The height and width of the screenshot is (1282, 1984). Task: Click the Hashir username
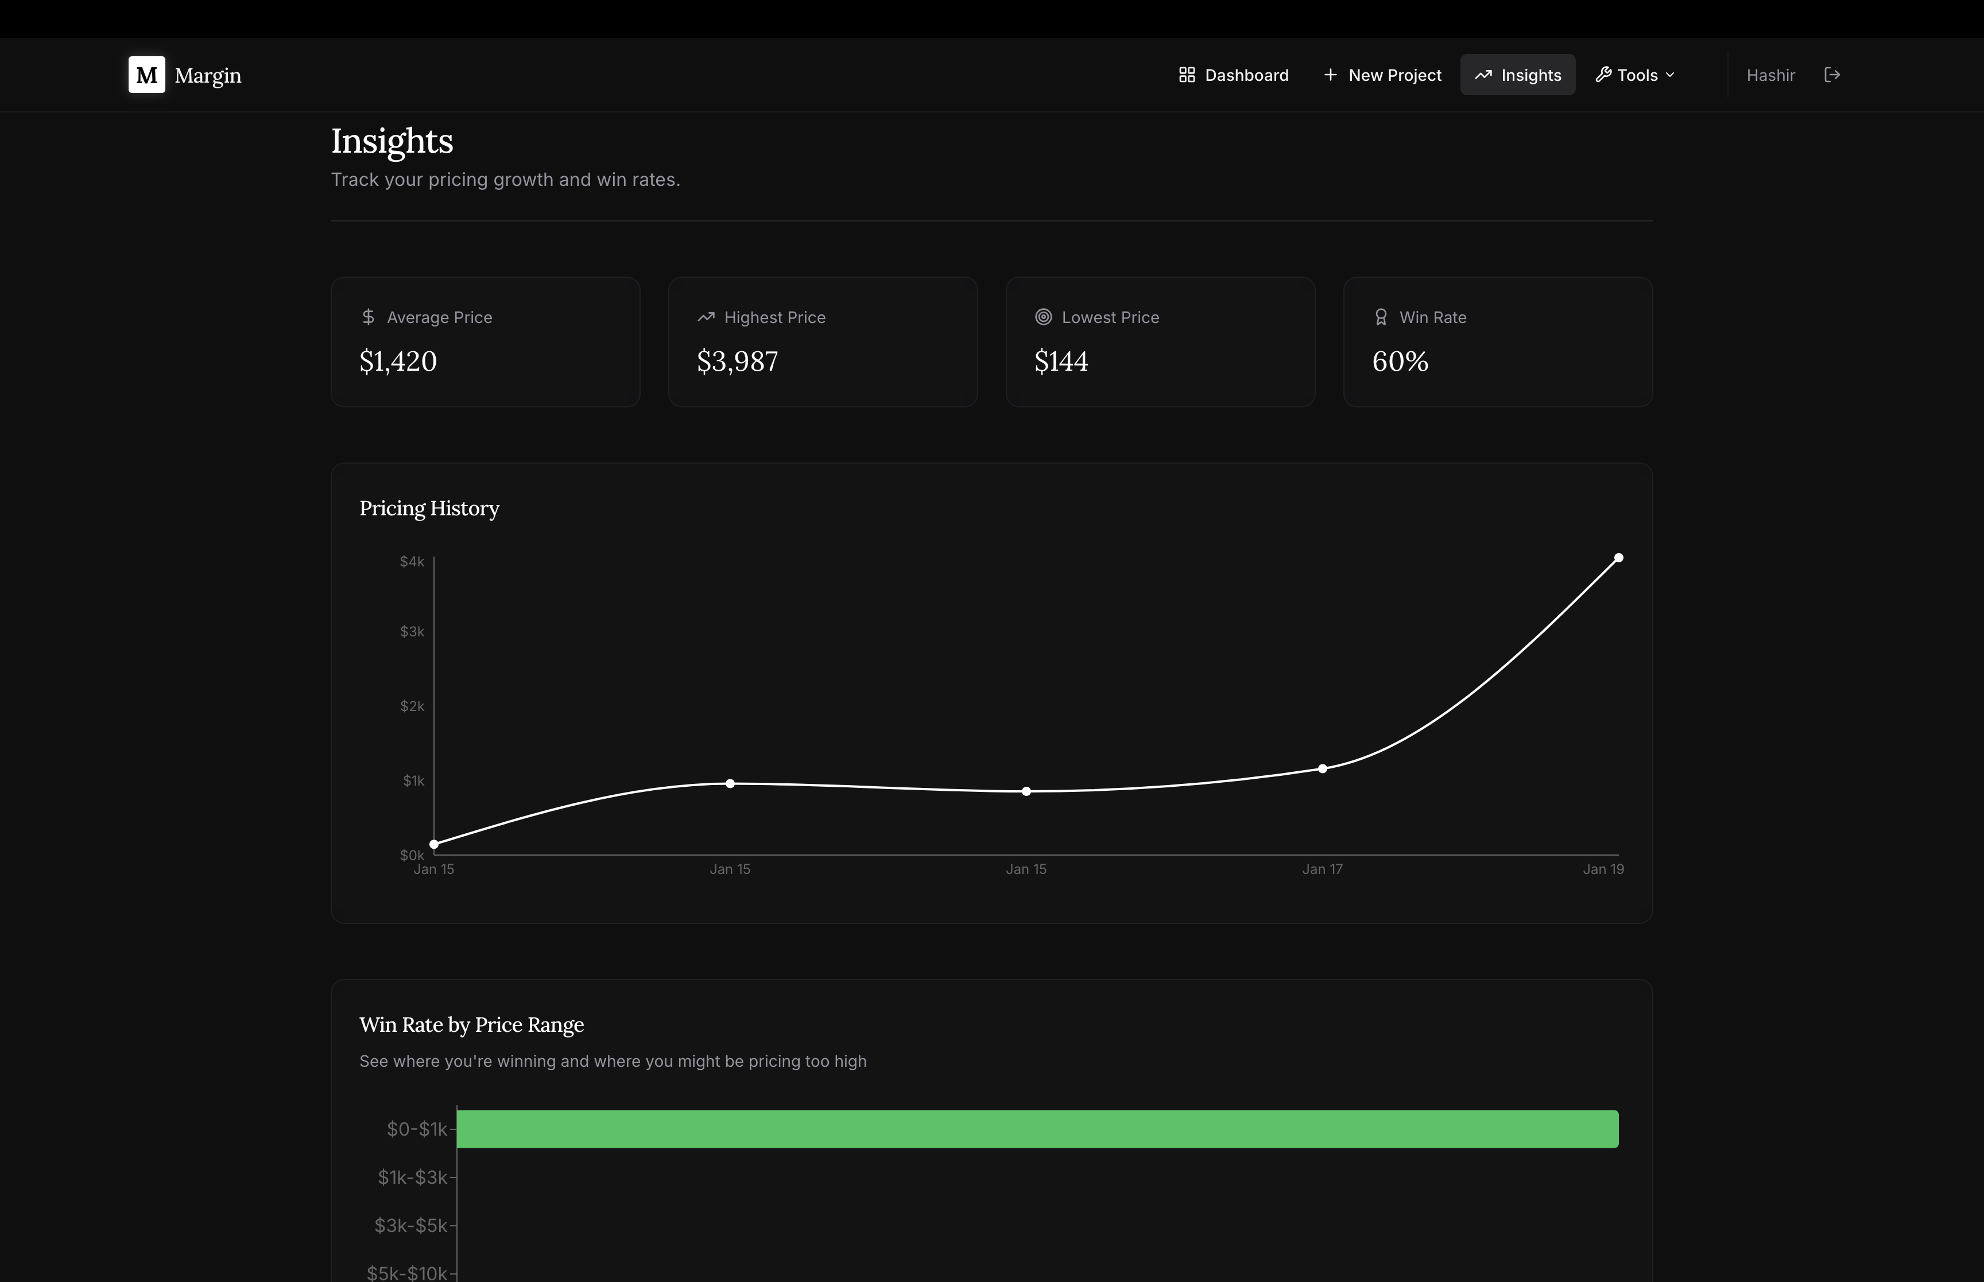[1770, 75]
